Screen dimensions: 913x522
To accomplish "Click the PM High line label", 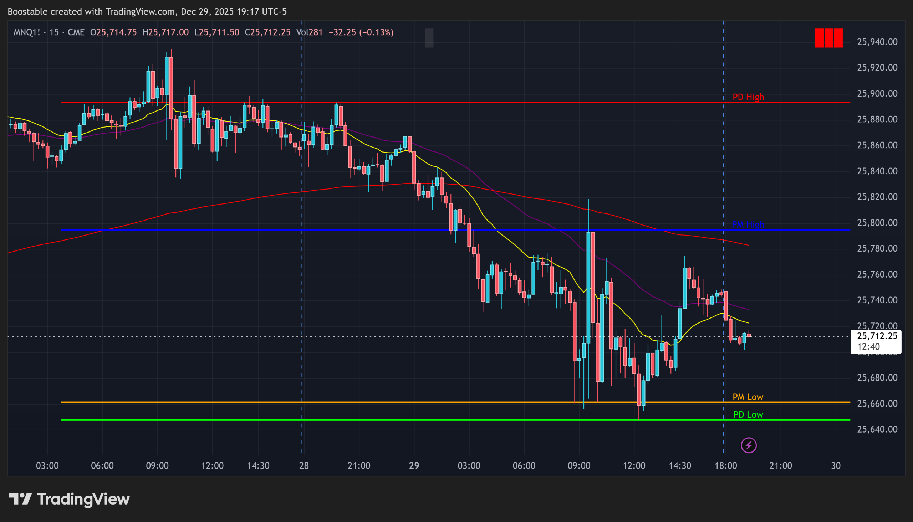I will click(748, 224).
